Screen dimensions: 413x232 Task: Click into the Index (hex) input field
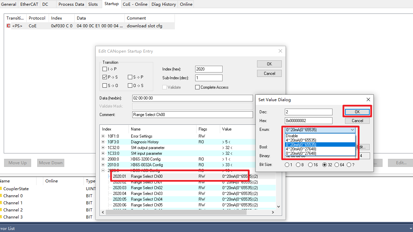(209, 69)
